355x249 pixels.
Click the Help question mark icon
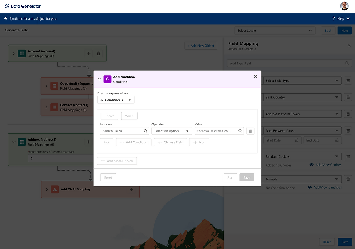point(334,18)
